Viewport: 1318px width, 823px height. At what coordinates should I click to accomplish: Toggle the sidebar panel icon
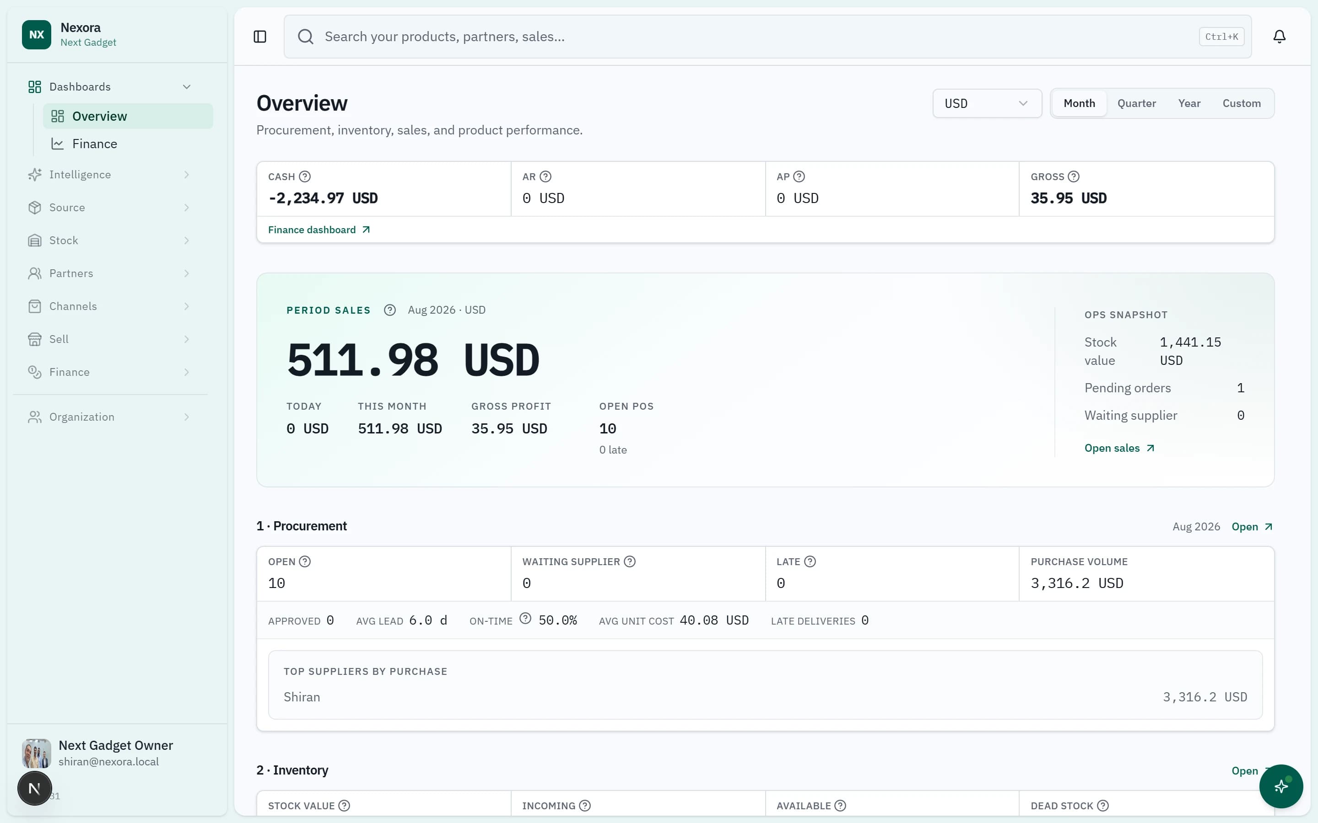point(260,37)
